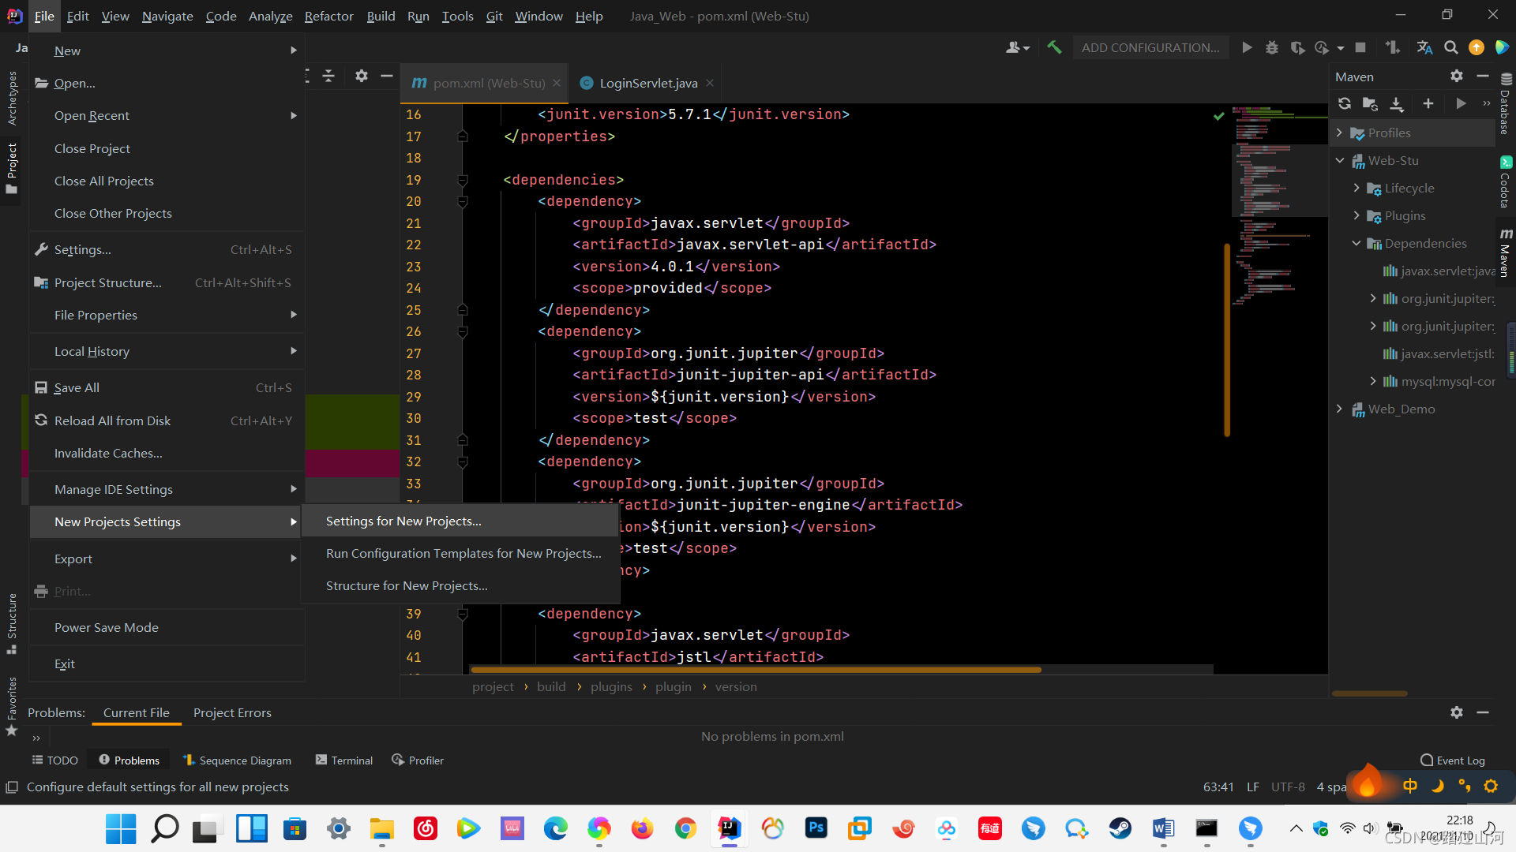Open IntelliJ IDEA from the Windows taskbar

point(729,828)
